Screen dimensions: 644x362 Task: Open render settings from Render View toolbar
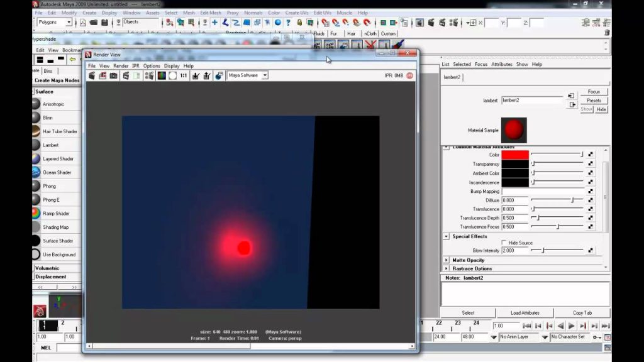click(x=149, y=75)
